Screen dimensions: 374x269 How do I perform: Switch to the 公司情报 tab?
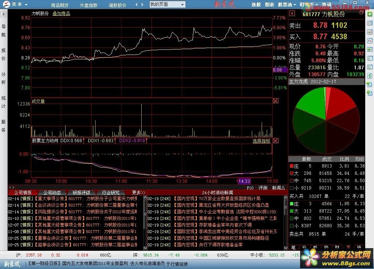coord(23,192)
